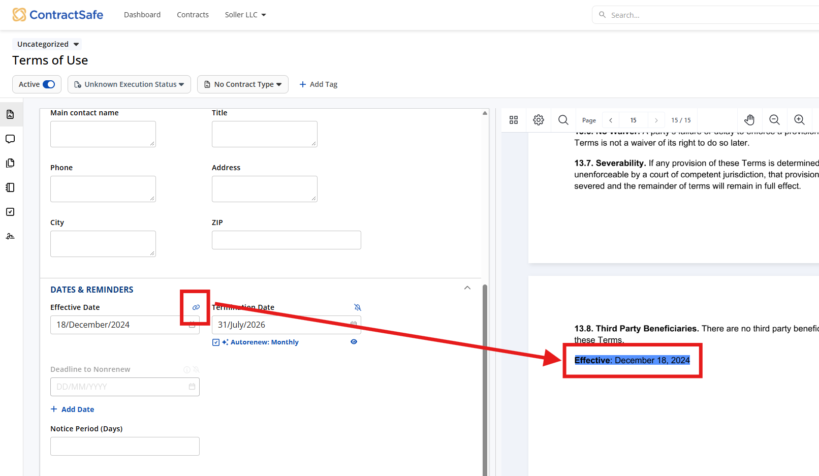Open the Dashboard menu item
Screen dimensions: 819x476
click(x=142, y=15)
